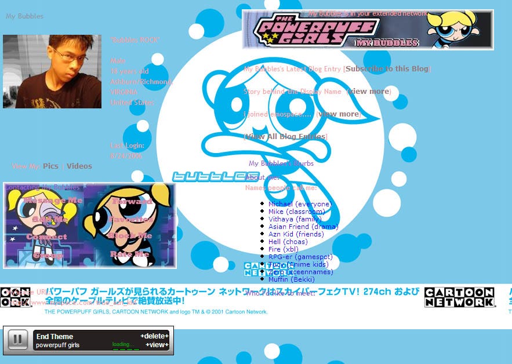Click the black Cartoon Network logo at right

(x=460, y=297)
